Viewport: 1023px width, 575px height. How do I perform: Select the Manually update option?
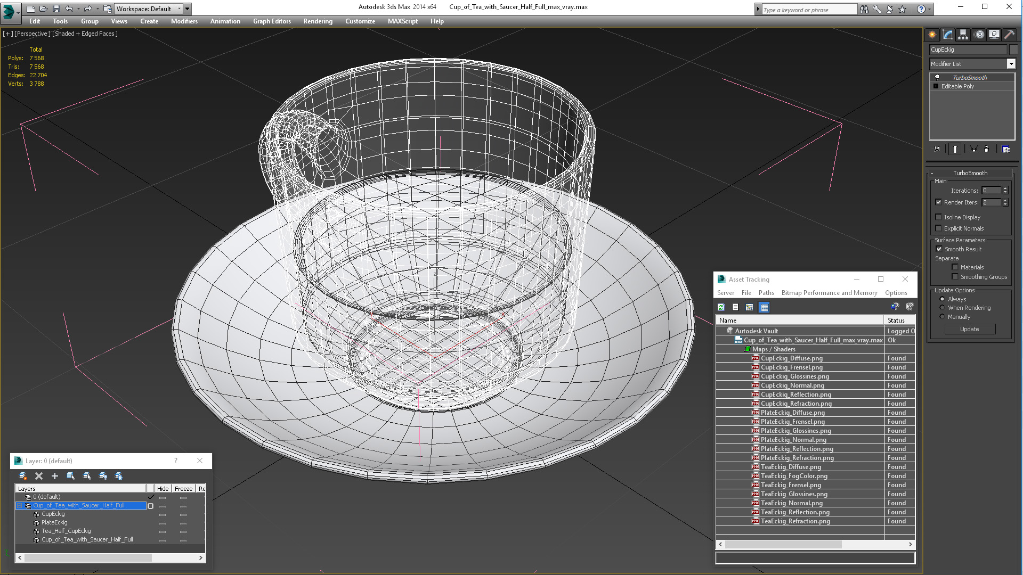(942, 317)
